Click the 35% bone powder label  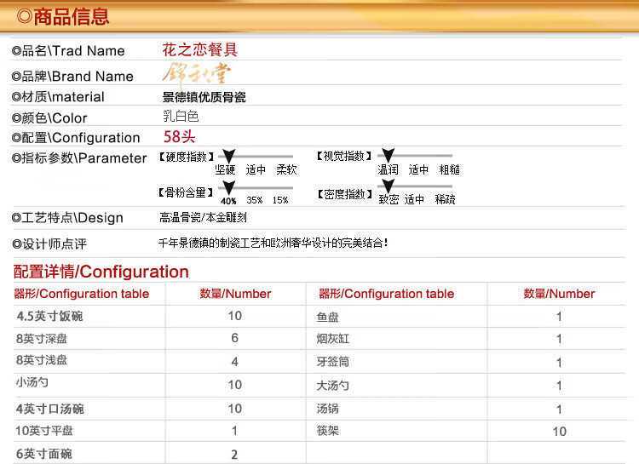click(x=254, y=200)
